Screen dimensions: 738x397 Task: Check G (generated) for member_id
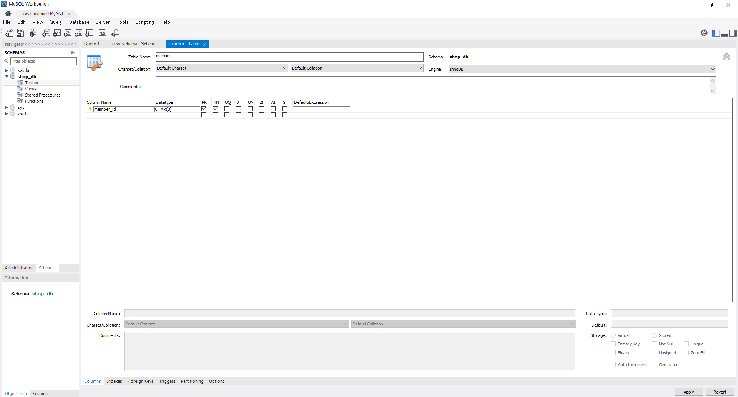285,109
